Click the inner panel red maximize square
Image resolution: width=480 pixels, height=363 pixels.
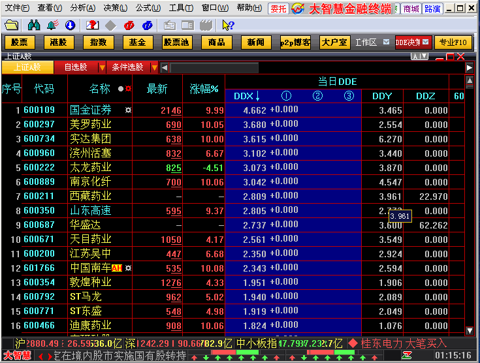450,57
